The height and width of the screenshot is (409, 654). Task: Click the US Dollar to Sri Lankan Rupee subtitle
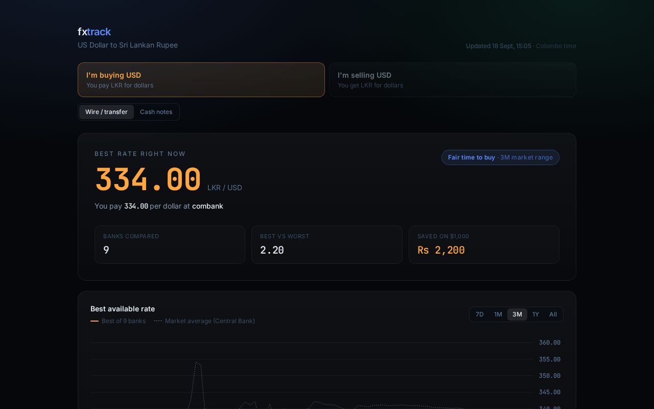(128, 45)
